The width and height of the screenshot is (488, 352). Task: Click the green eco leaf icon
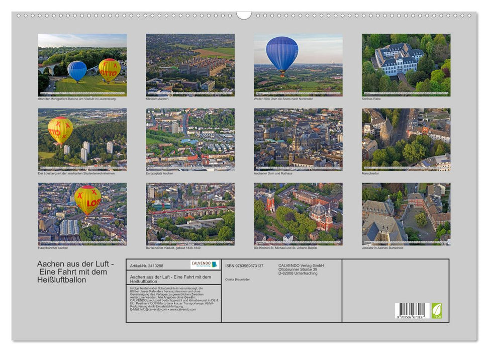click(437, 311)
